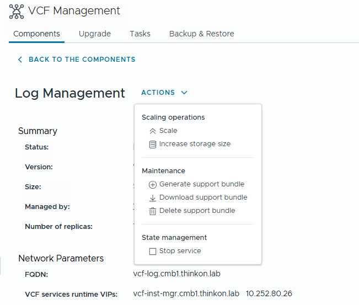The image size is (359, 305).
Task: Select Stop service menu entry
Action: [x=180, y=251]
